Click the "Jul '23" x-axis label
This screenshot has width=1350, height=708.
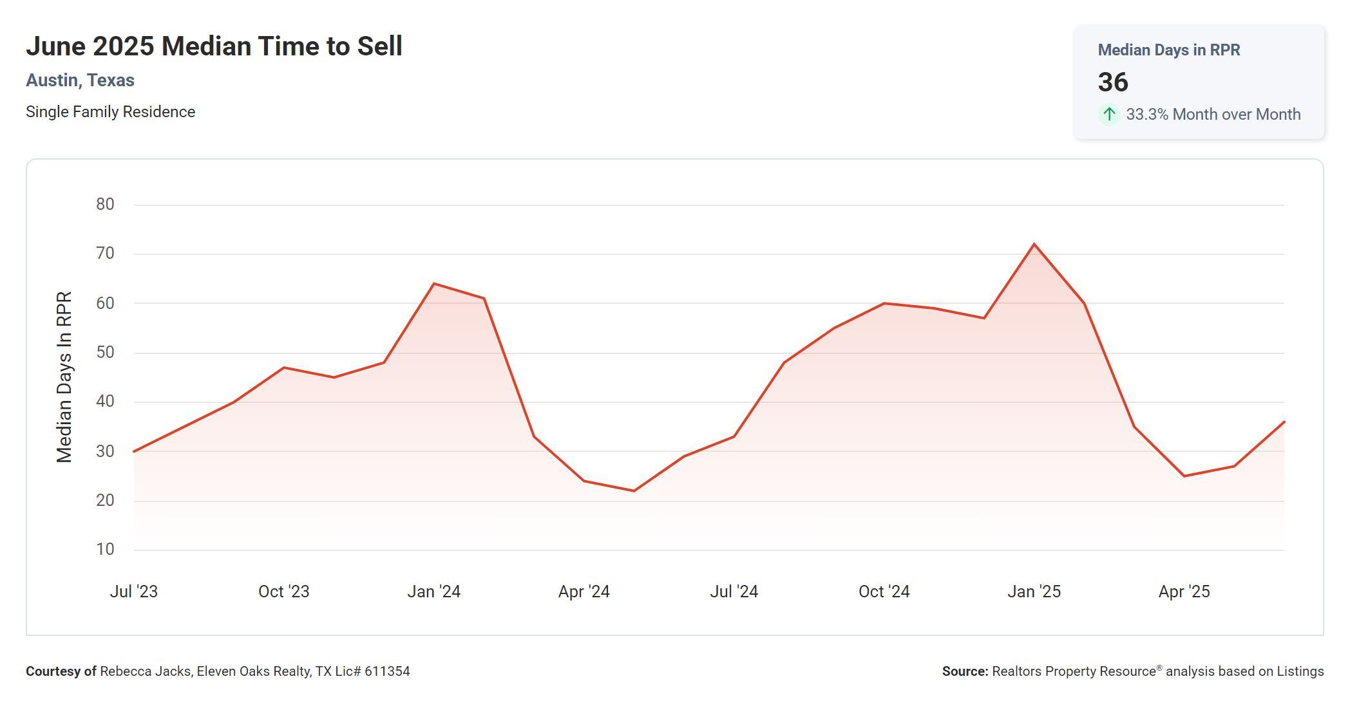[133, 592]
